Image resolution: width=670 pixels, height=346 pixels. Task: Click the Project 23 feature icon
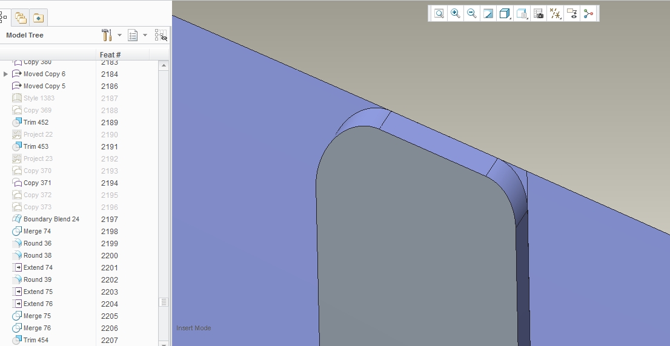(x=17, y=158)
